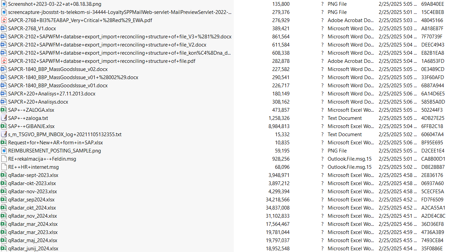Click the Word icon of SAPCR-1840_BBP_MassGoodsIssue_v02.docx
This screenshot has height=252, width=457.
4,69
